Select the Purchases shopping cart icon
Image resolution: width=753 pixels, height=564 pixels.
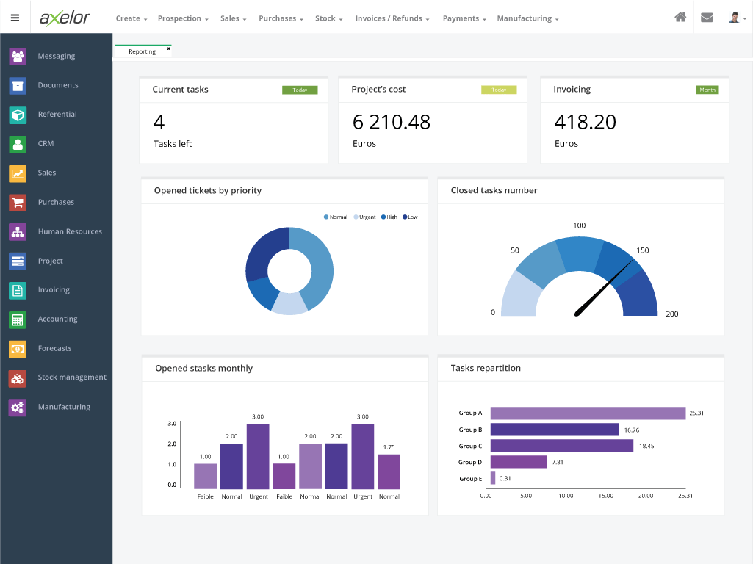coord(18,202)
